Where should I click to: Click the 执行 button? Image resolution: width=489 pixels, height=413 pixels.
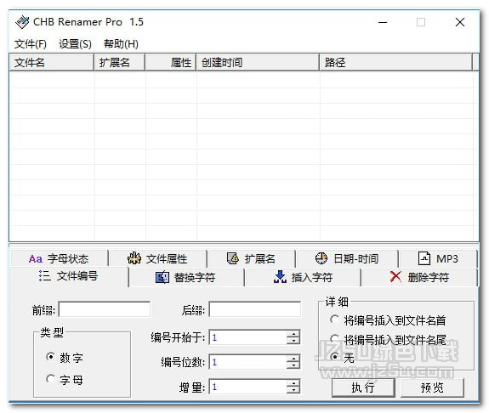pyautogui.click(x=363, y=388)
